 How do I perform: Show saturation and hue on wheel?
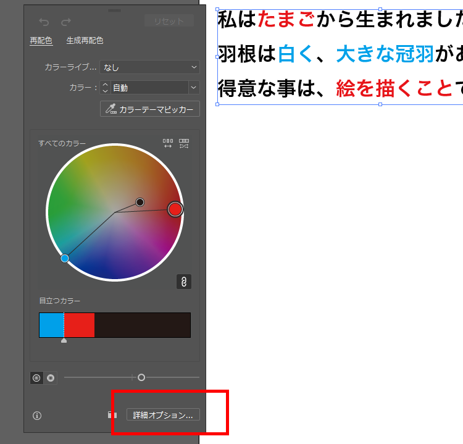click(36, 378)
